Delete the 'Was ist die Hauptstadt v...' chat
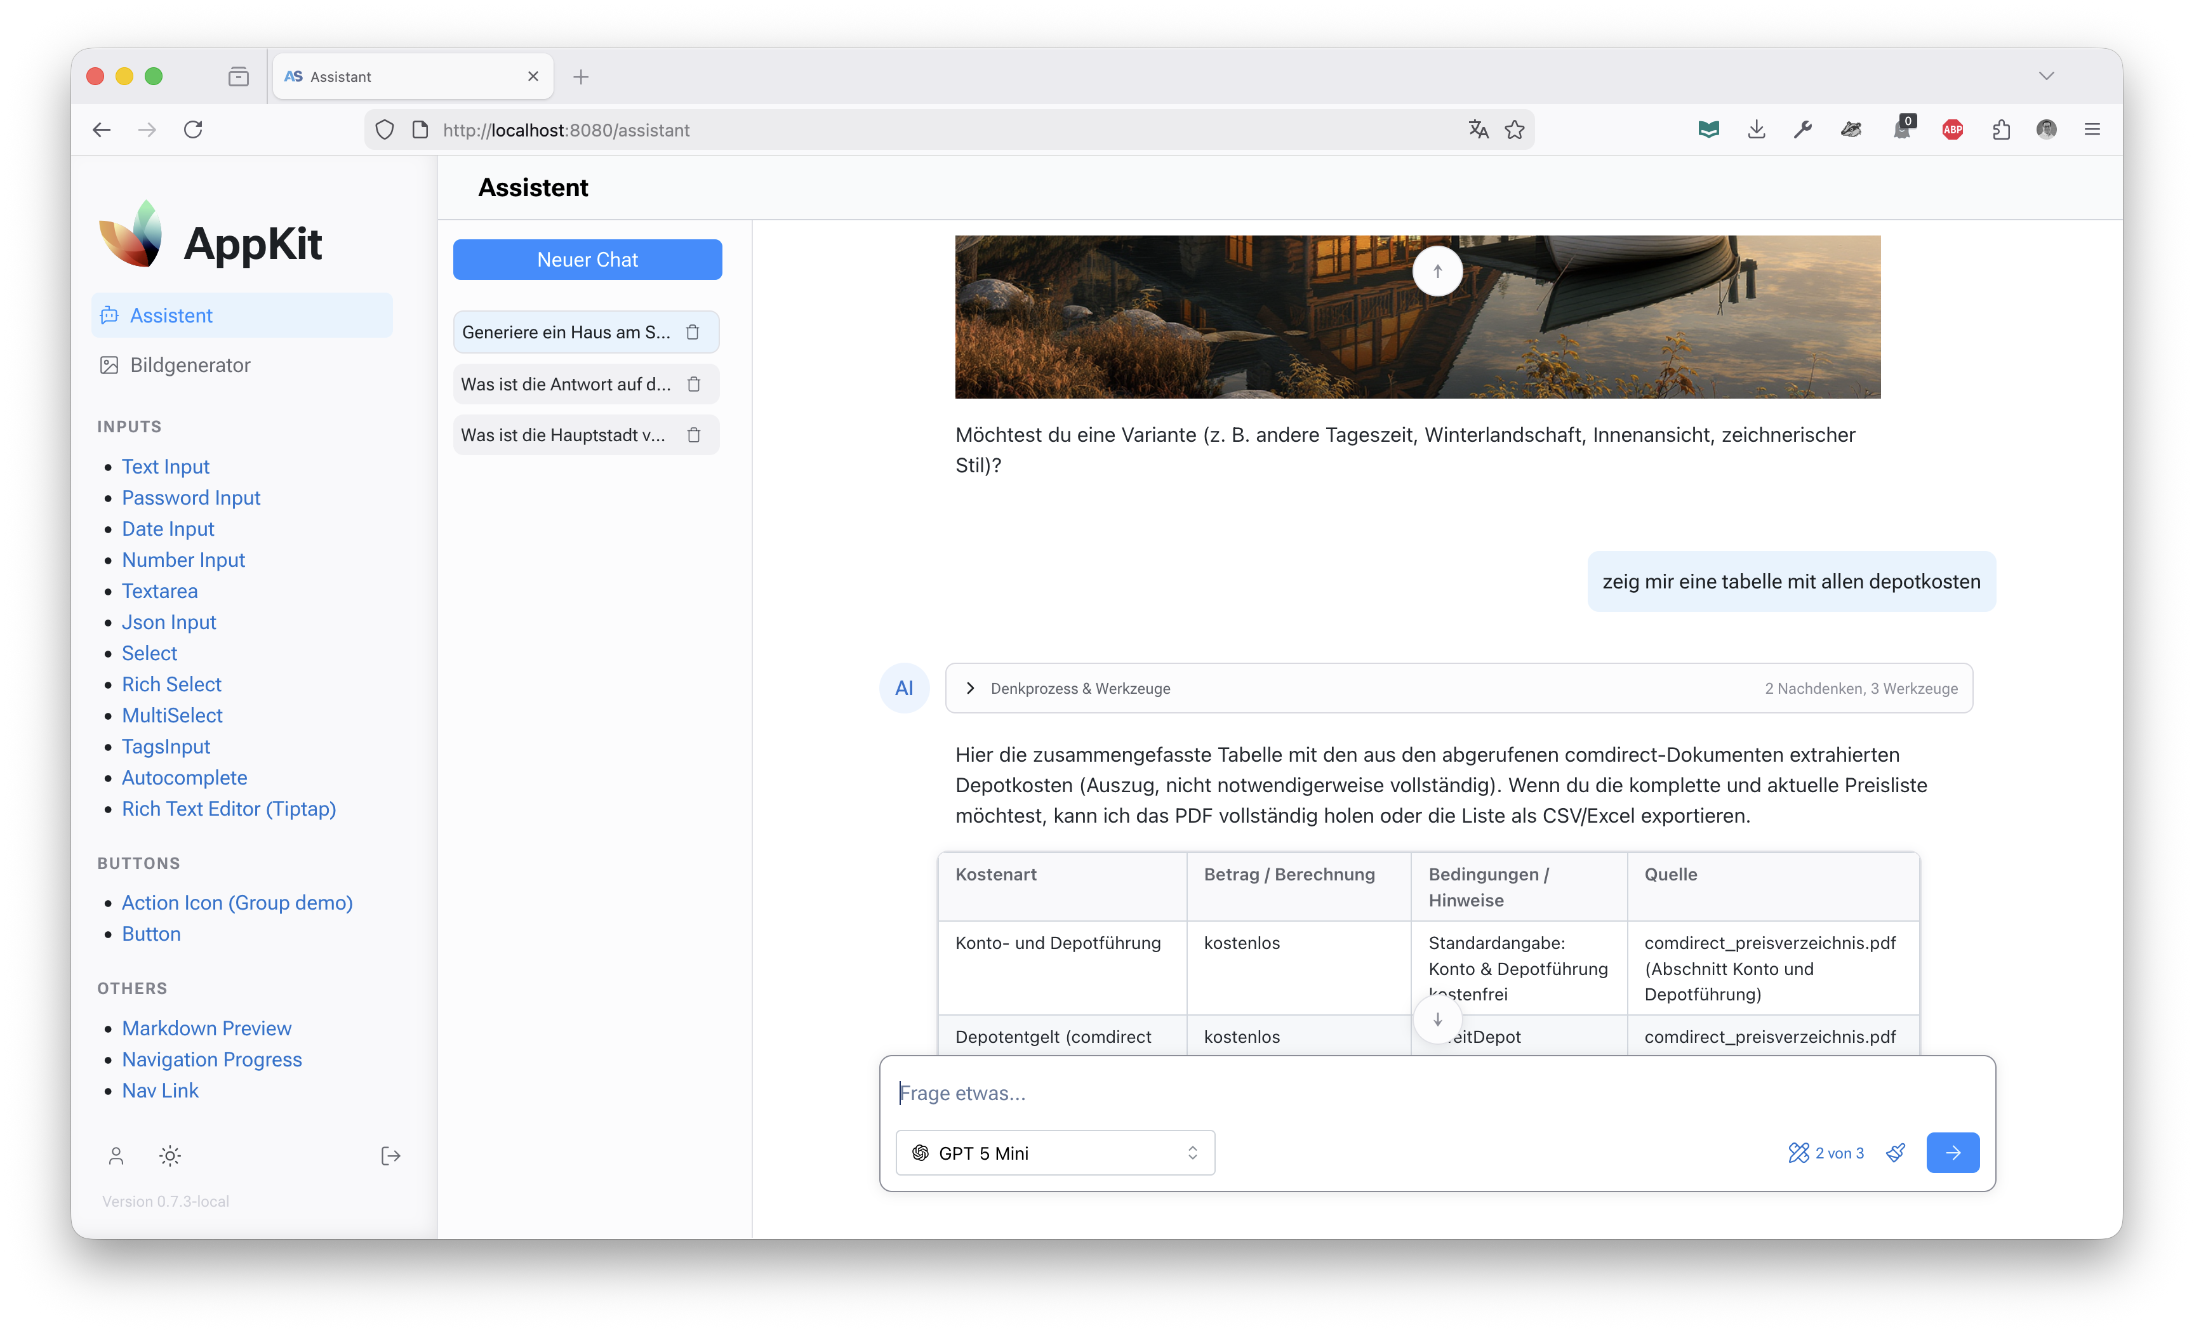This screenshot has height=1333, width=2194. 694,435
